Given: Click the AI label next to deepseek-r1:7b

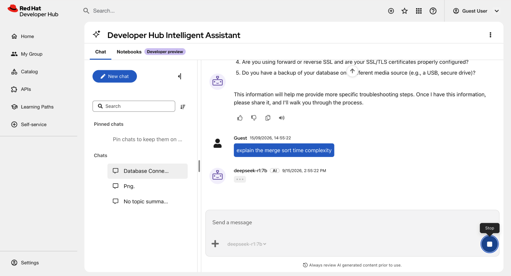Looking at the screenshot, I should pyautogui.click(x=274, y=171).
